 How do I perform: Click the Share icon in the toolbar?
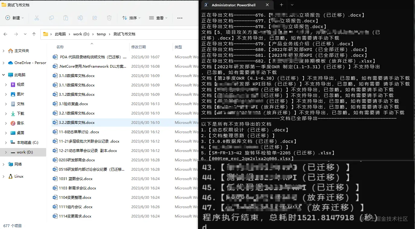pyautogui.click(x=94, y=18)
